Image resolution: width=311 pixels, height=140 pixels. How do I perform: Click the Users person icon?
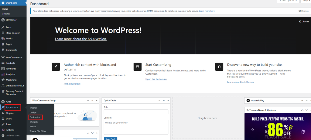click(3, 119)
